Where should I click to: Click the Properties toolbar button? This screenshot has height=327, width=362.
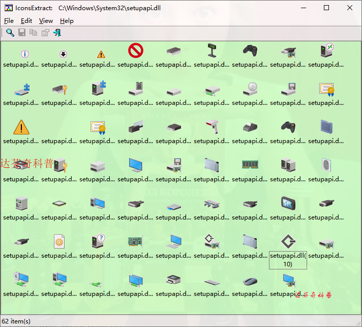pos(45,33)
